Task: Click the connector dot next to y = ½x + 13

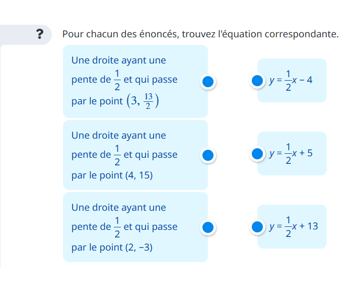Action: [257, 227]
